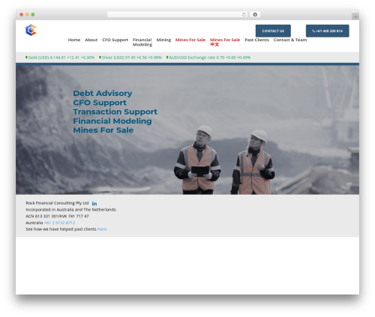The height and width of the screenshot is (317, 375).
Task: Open the Contact & Team menu item
Action: coord(290,40)
